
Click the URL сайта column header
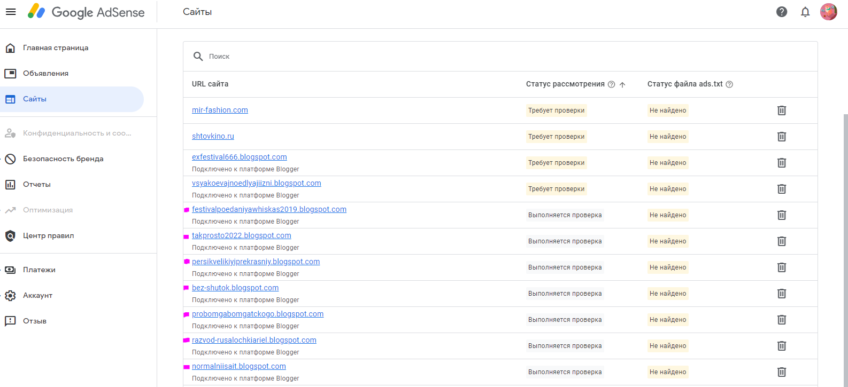click(x=210, y=84)
